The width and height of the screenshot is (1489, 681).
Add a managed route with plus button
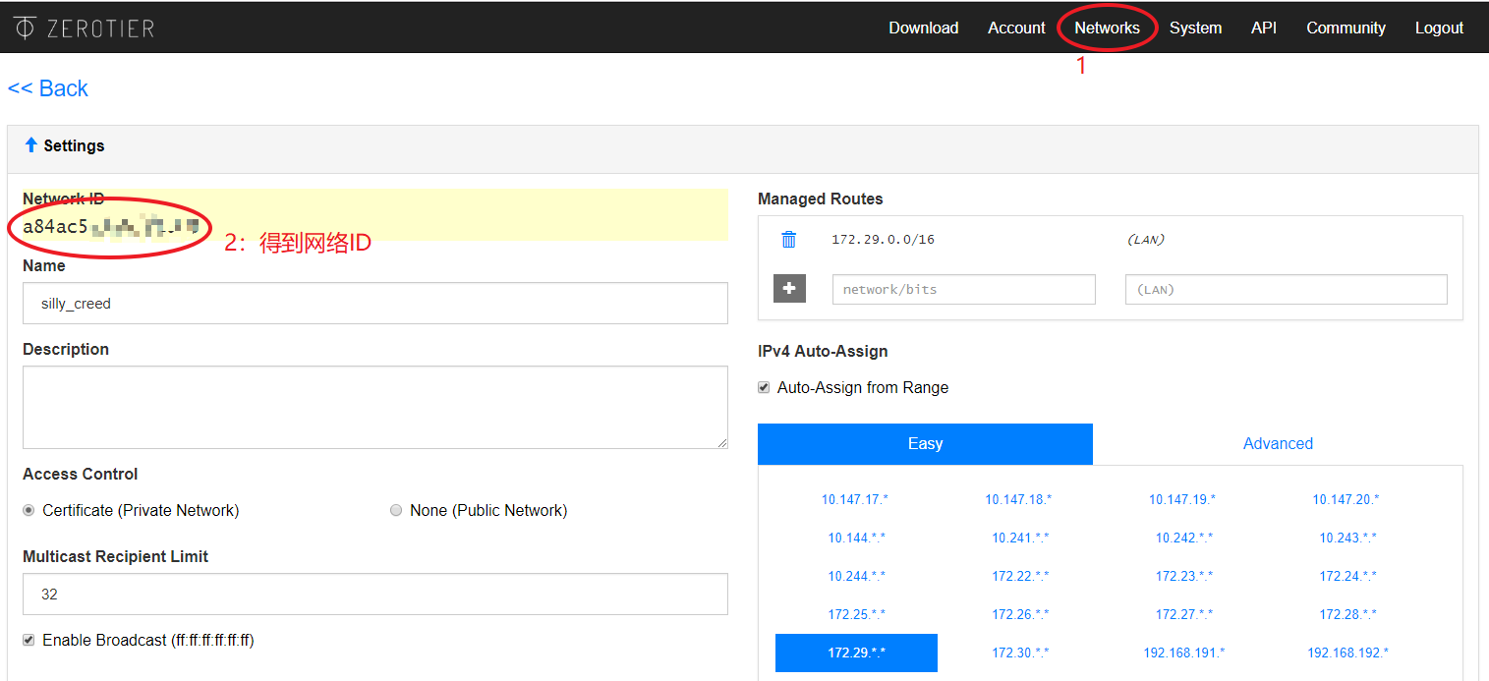[789, 289]
